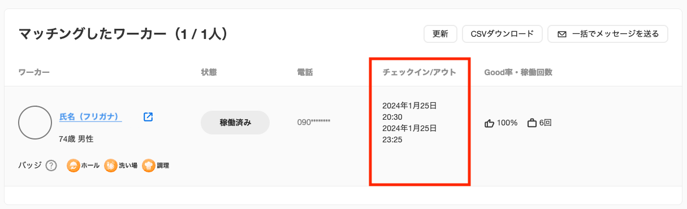
Task: Click the external link icon beside worker name
Action: coord(148,117)
